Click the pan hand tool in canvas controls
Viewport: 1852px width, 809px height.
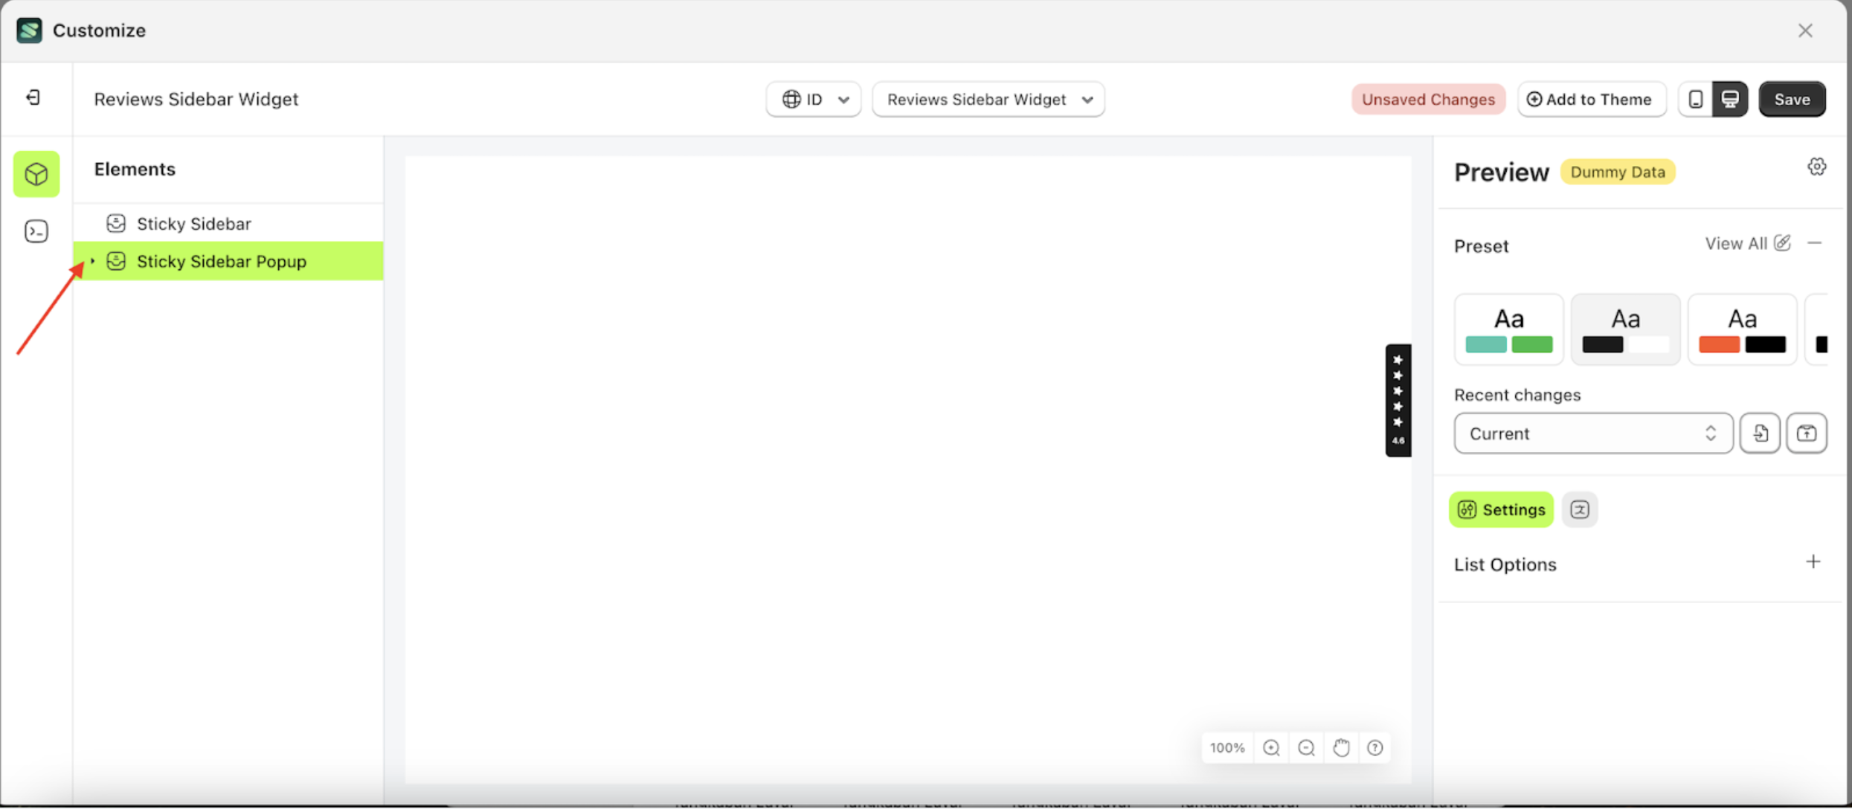click(x=1341, y=747)
